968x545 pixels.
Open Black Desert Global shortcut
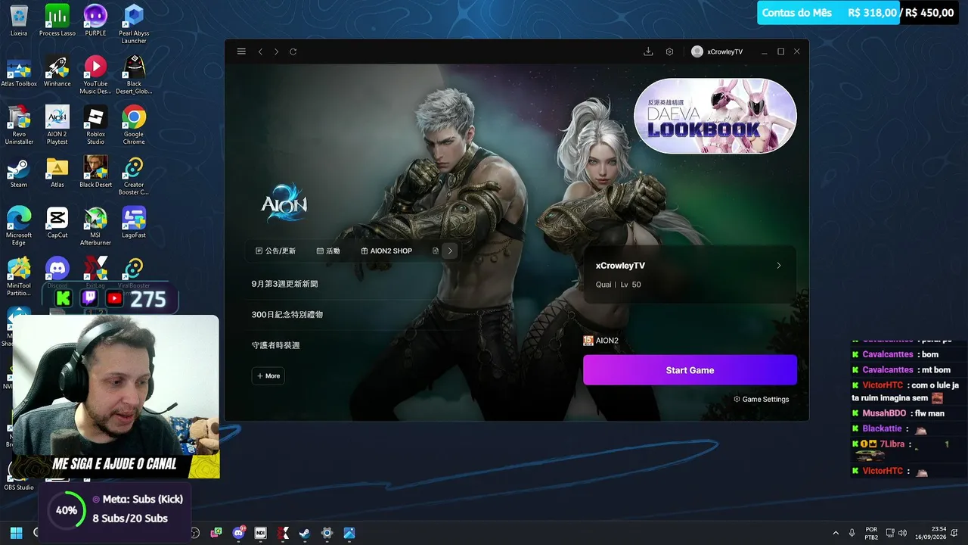[134, 75]
